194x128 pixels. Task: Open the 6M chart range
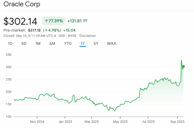coord(52,44)
